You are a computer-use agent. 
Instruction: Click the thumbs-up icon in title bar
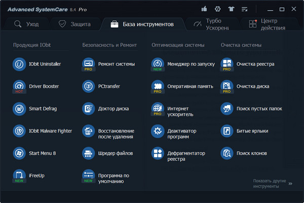pos(204,9)
